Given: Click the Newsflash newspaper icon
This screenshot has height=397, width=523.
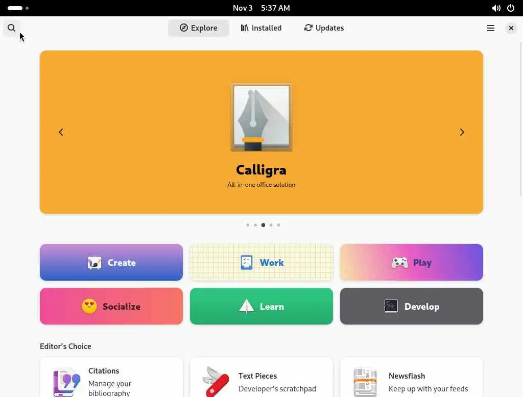Looking at the screenshot, I should coord(365,382).
